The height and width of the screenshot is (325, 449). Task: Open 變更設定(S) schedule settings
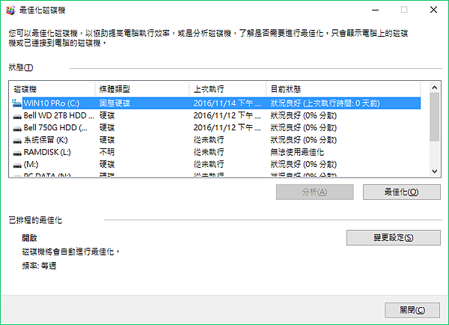coord(394,237)
